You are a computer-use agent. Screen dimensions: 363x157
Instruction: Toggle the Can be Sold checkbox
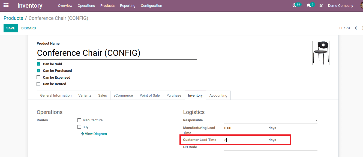pos(38,64)
